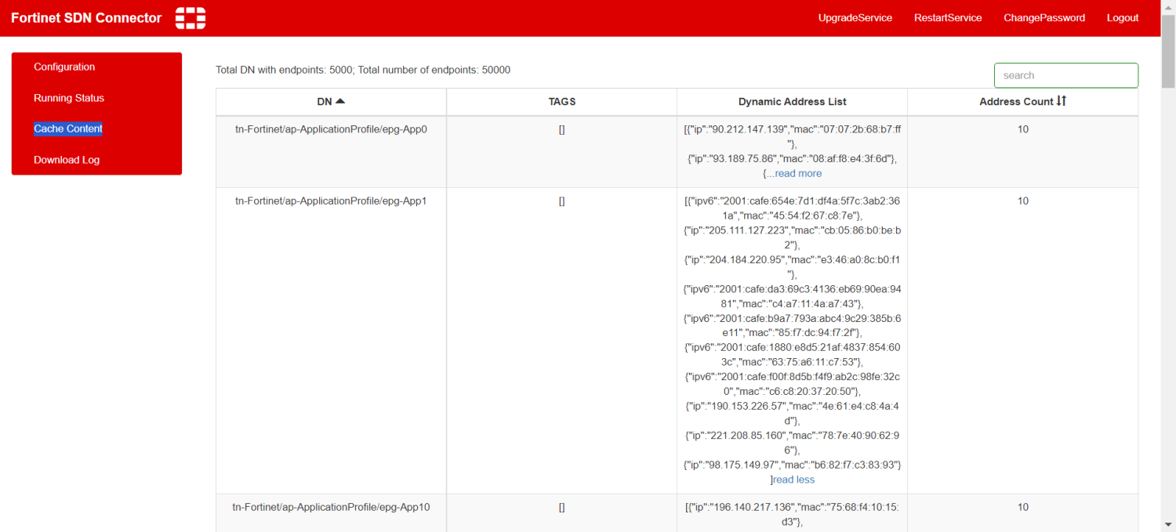Expand epg-App0 addresses with read more

pyautogui.click(x=798, y=173)
